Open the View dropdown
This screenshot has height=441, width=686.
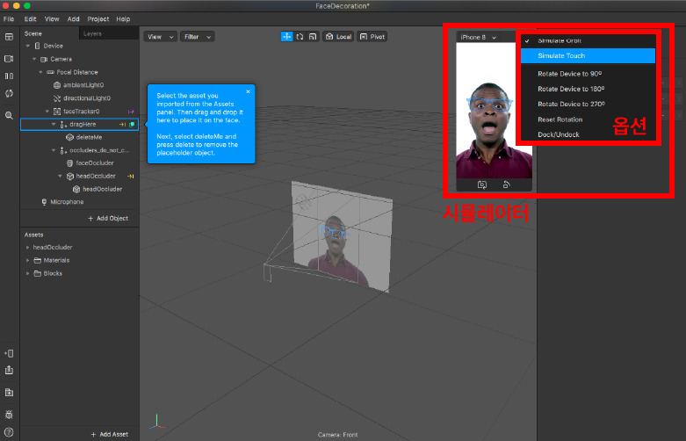161,37
